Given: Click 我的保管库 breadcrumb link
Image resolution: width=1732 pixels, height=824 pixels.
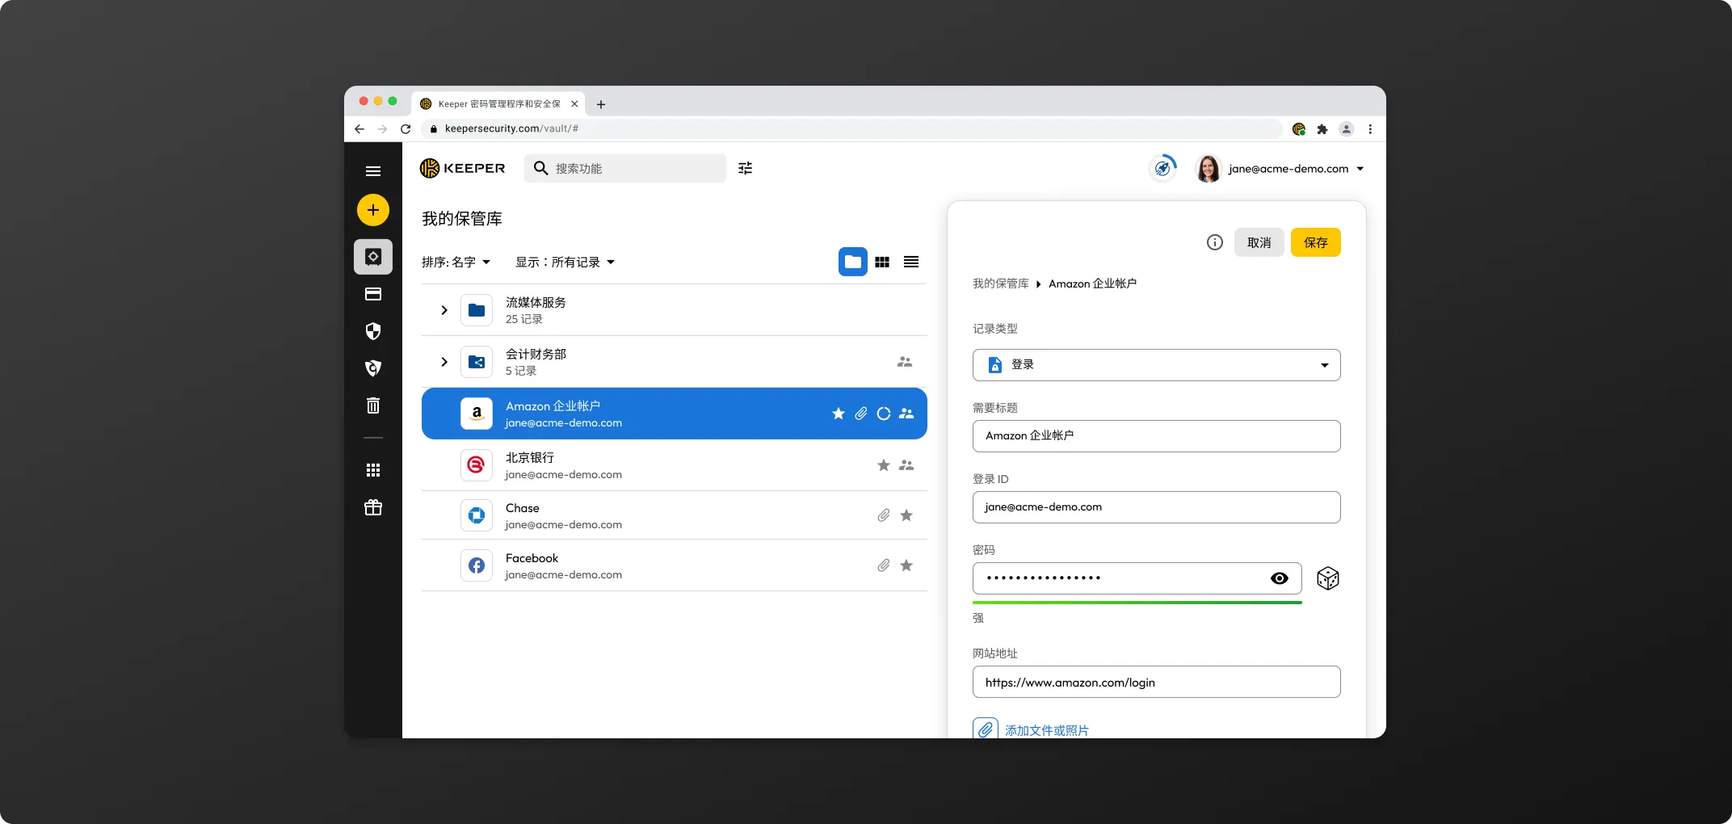Looking at the screenshot, I should [x=1000, y=284].
